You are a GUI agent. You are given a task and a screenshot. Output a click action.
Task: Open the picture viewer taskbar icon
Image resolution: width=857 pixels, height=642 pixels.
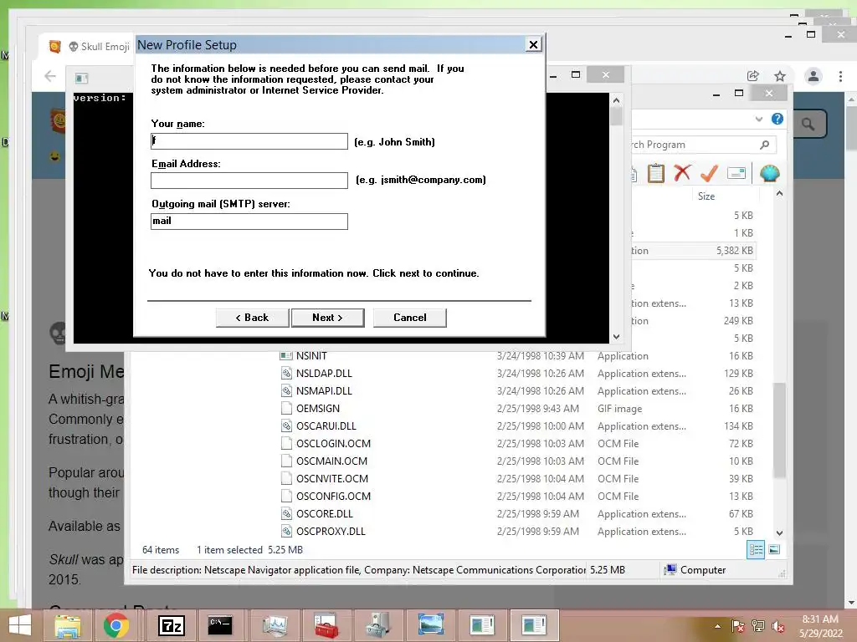click(x=430, y=625)
